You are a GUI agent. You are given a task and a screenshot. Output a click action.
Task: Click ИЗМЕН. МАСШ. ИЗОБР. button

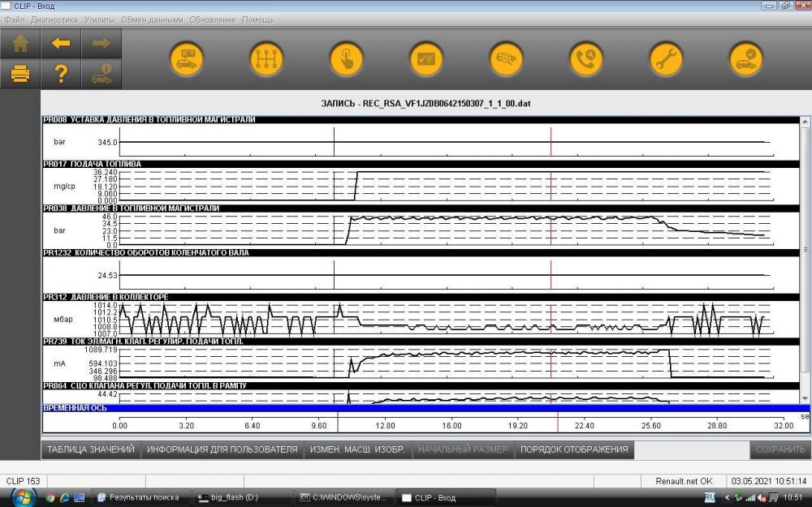357,449
